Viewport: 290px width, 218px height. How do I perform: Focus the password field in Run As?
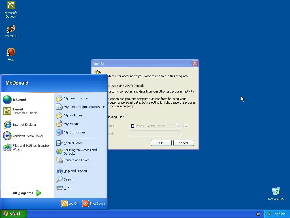pyautogui.click(x=155, y=133)
